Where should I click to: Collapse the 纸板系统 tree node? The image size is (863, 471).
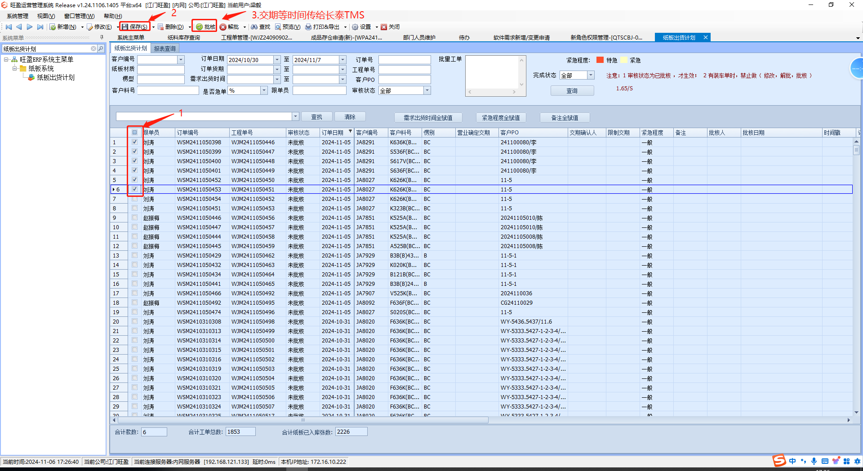(x=15, y=68)
